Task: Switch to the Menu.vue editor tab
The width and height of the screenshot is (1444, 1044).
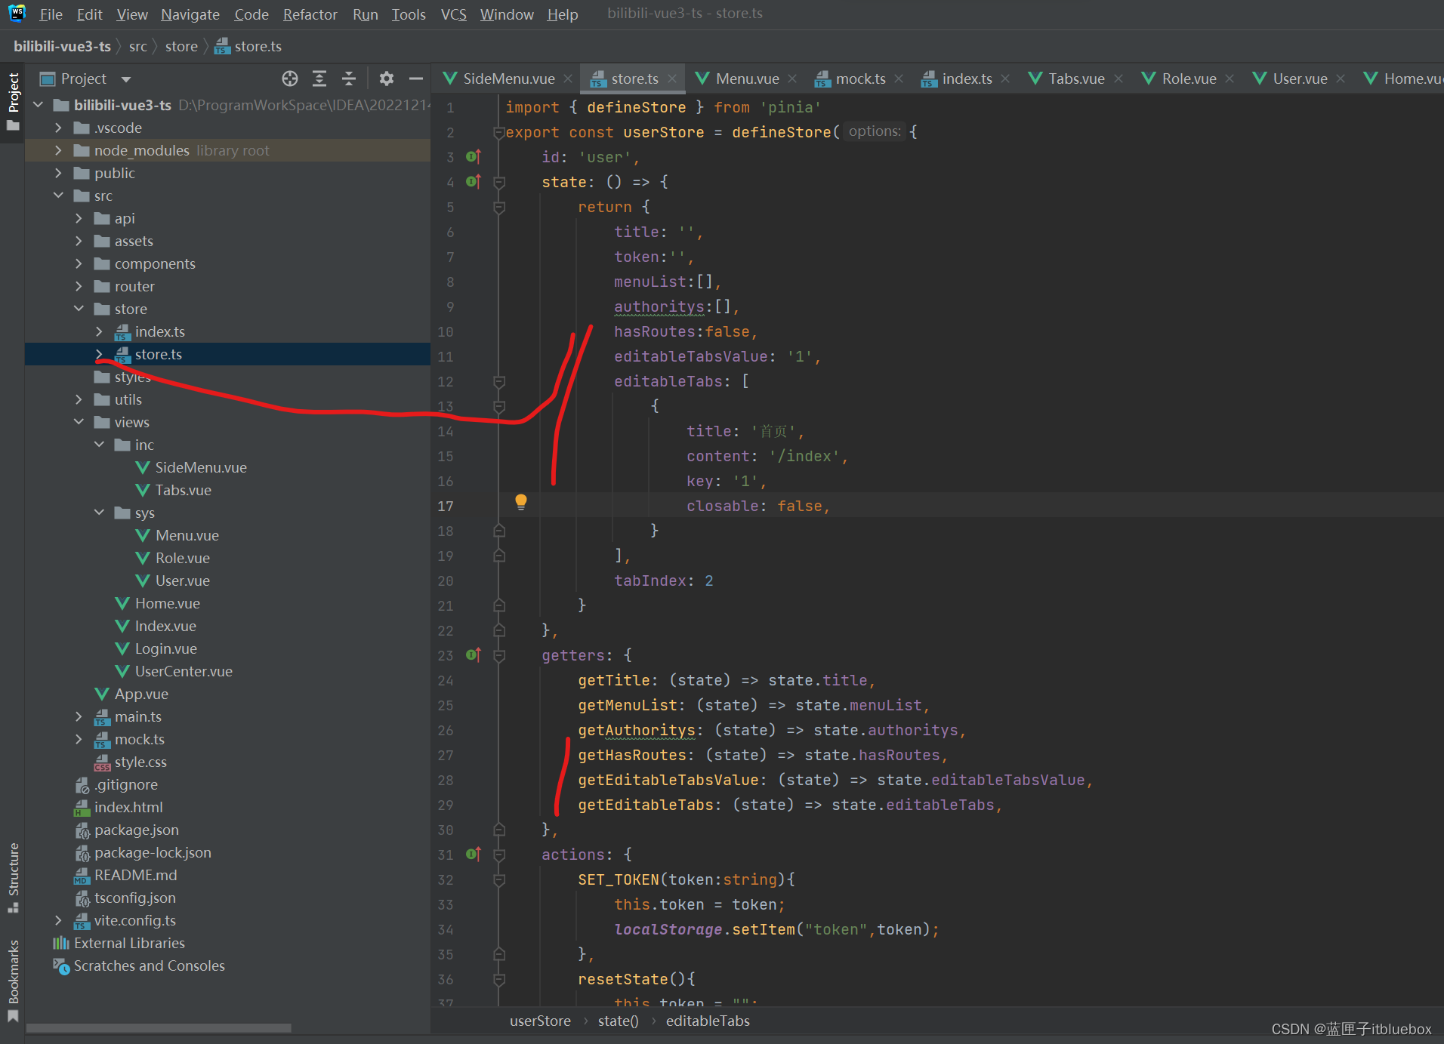Action: pyautogui.click(x=746, y=79)
